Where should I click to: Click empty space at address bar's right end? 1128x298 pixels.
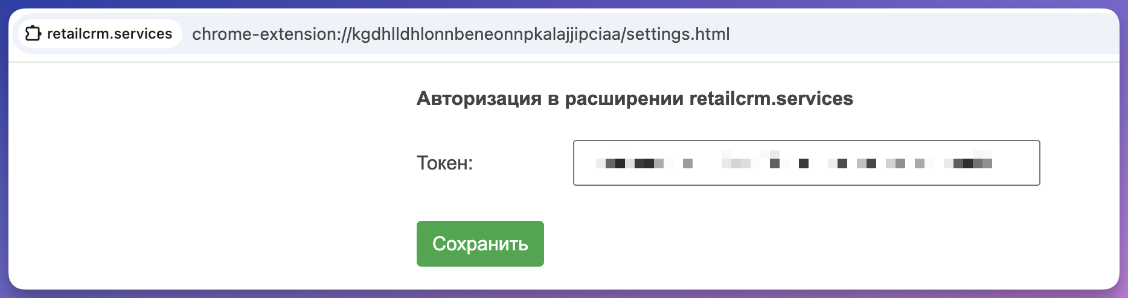point(924,34)
